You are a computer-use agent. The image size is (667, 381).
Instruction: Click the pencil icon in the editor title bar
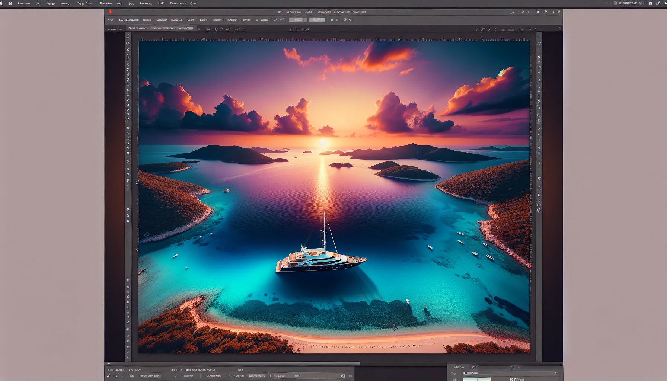tap(513, 12)
